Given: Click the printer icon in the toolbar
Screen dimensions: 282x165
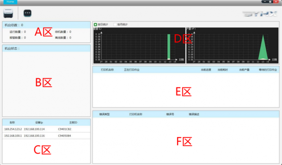Looking at the screenshot, I should [8, 13].
